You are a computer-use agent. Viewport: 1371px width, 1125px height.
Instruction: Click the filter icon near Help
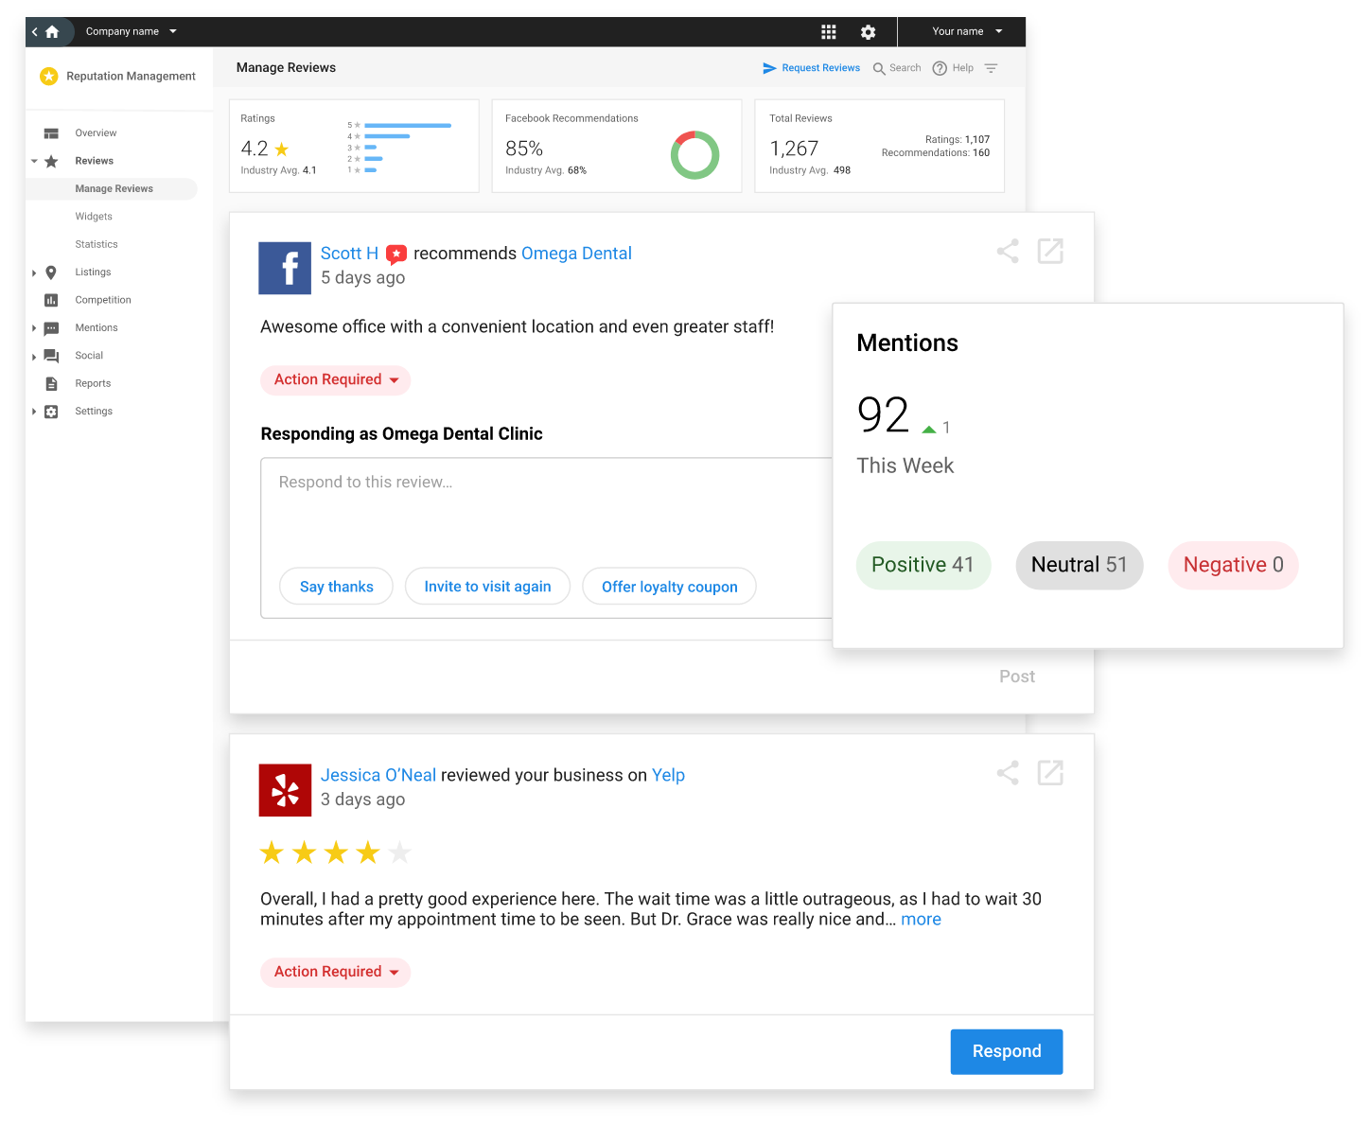(x=991, y=67)
